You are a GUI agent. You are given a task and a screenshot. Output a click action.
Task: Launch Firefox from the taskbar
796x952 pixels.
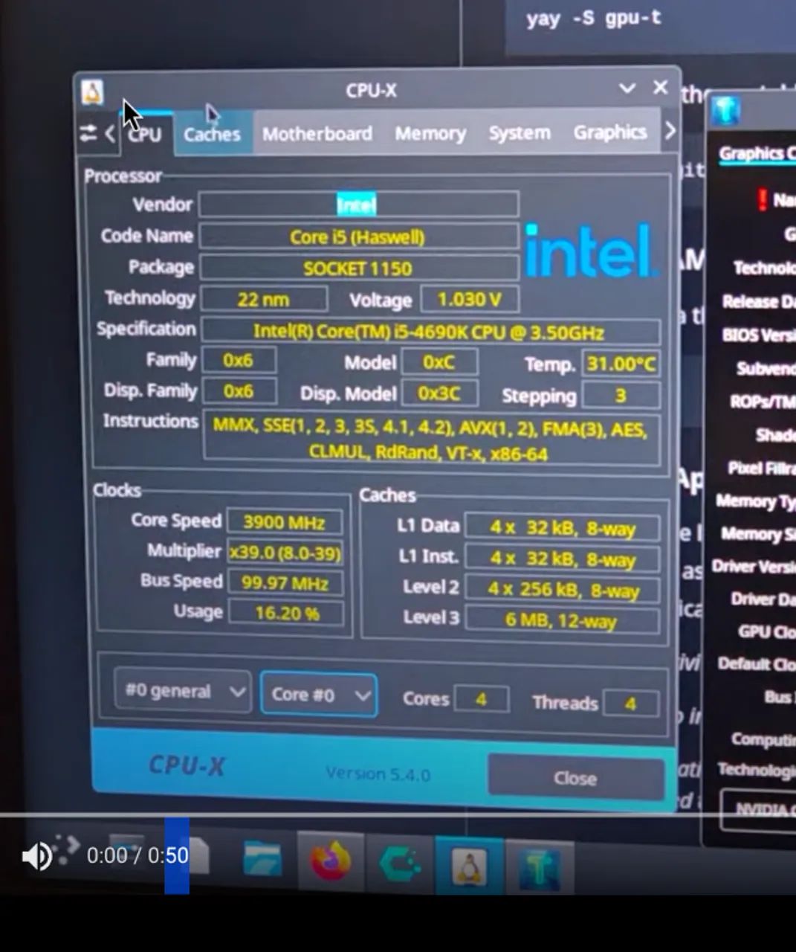[x=330, y=861]
